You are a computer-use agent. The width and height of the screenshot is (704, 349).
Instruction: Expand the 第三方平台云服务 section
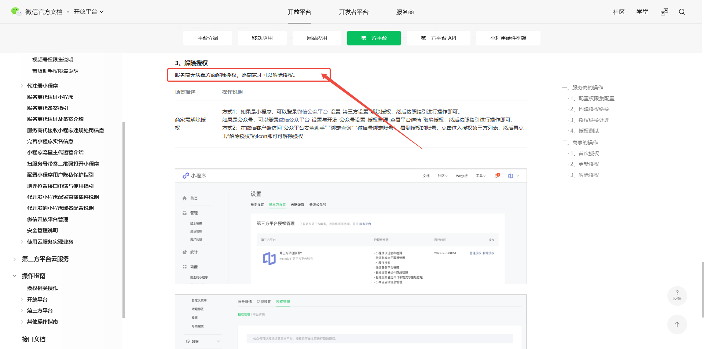click(x=15, y=259)
